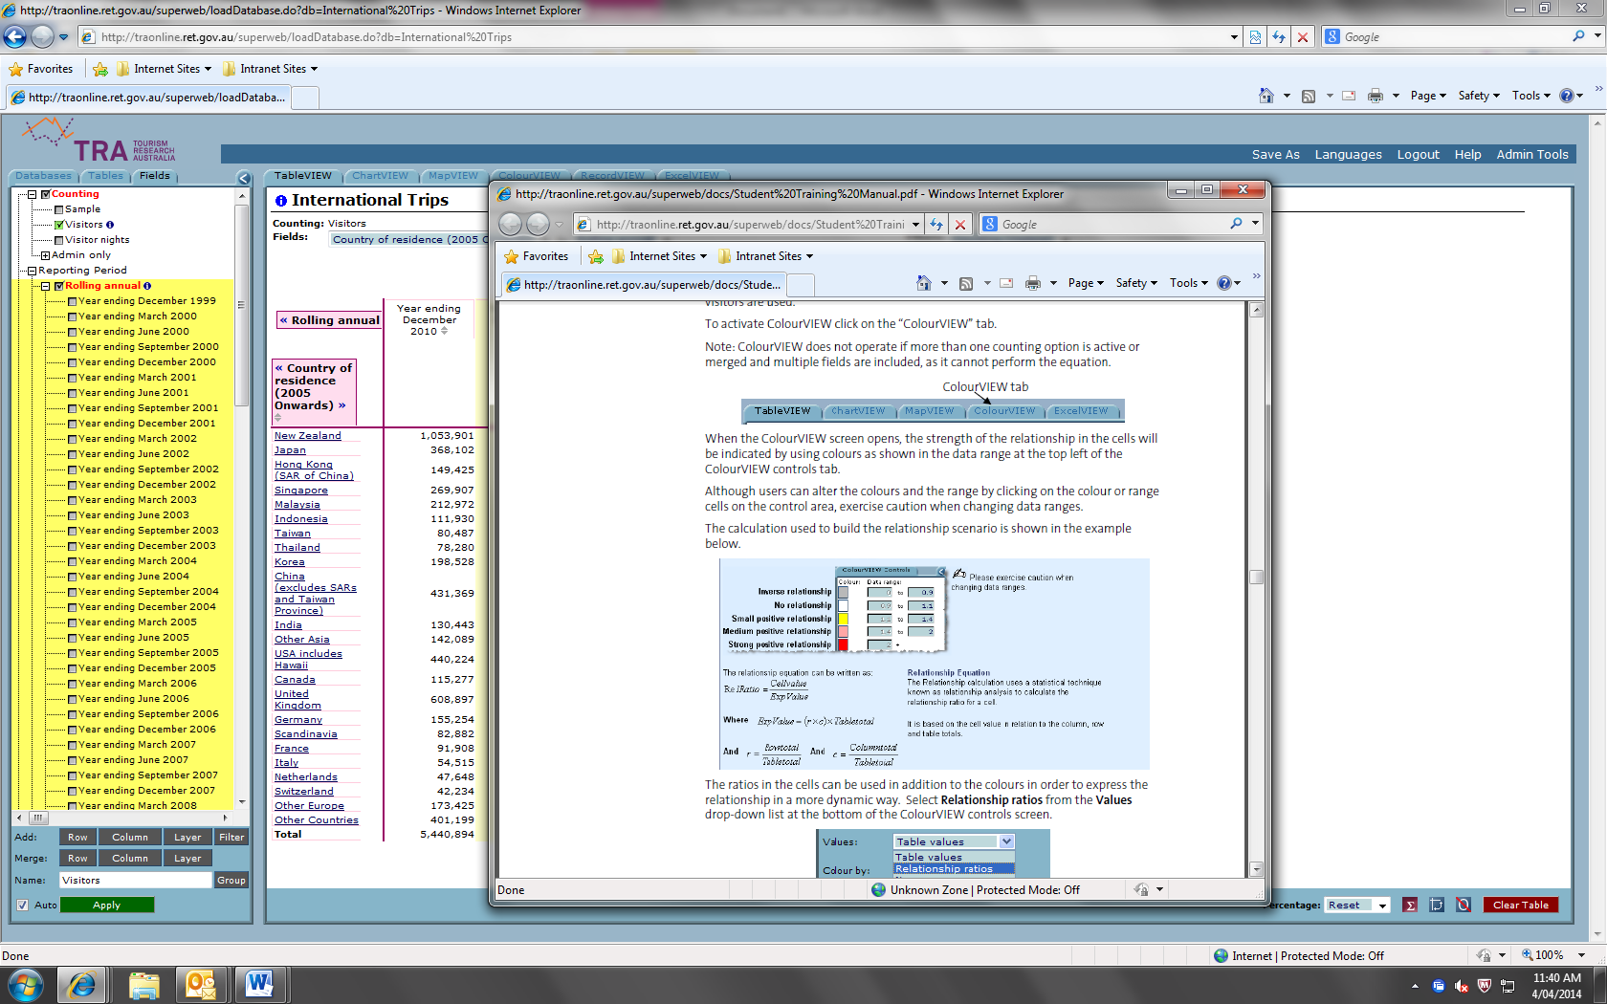The width and height of the screenshot is (1607, 1004).
Task: Click the green Apply button
Action: pyautogui.click(x=107, y=905)
